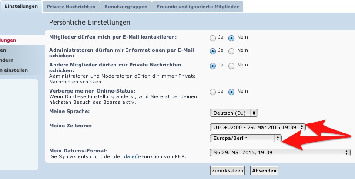
Task: Open the UTC+02:00 timezone dropdown
Action: pyautogui.click(x=257, y=127)
